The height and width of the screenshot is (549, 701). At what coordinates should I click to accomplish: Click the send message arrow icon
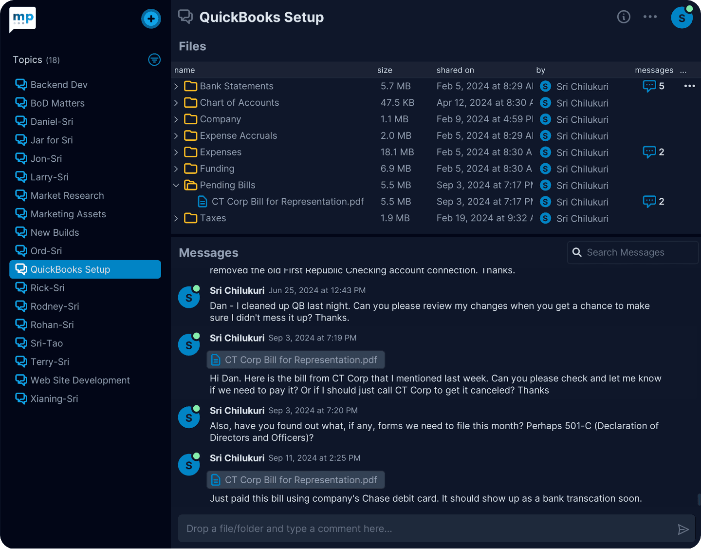(x=683, y=530)
